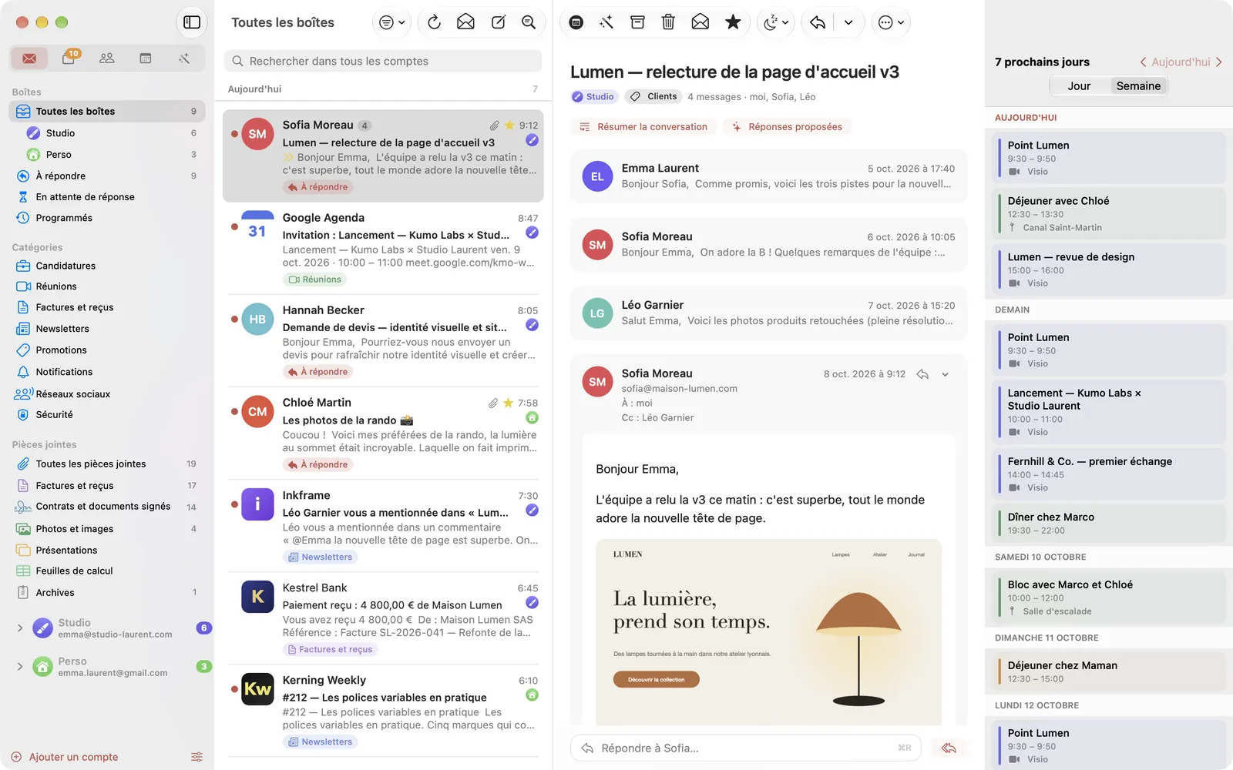Click the Répondre à Sofia reply field
The image size is (1233, 770).
pyautogui.click(x=746, y=748)
